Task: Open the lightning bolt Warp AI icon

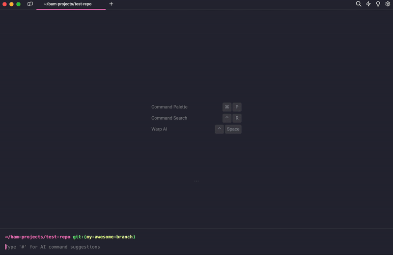Action: tap(368, 4)
